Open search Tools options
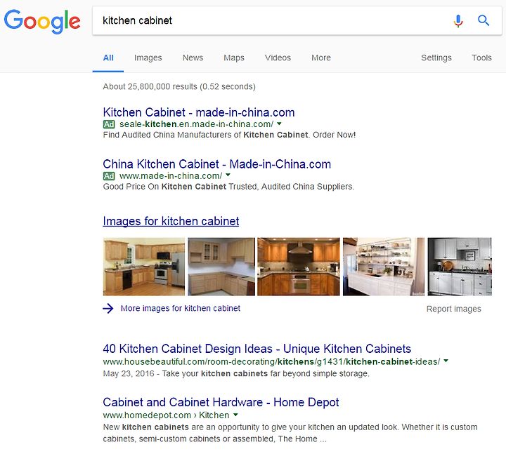 482,58
